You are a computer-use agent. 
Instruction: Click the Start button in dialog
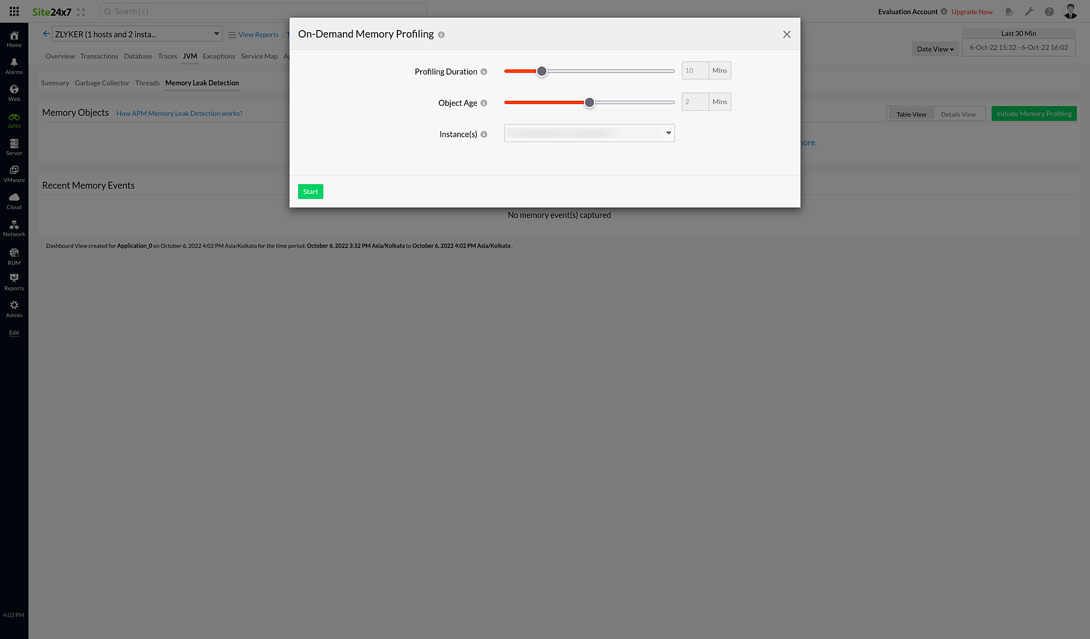[310, 191]
